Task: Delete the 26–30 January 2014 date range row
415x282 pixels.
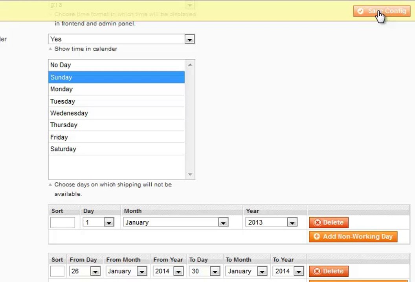Action: (x=329, y=271)
